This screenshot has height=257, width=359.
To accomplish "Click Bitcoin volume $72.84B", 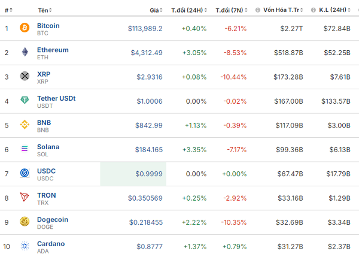I will [337, 28].
